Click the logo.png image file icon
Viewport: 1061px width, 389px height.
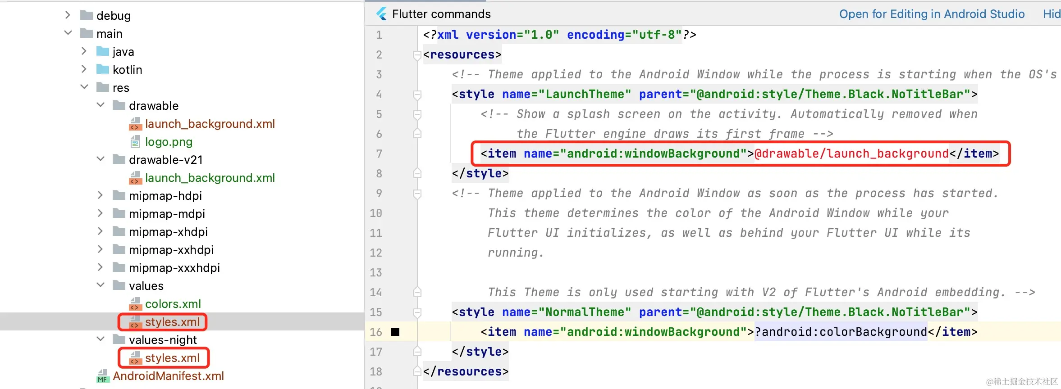(135, 142)
